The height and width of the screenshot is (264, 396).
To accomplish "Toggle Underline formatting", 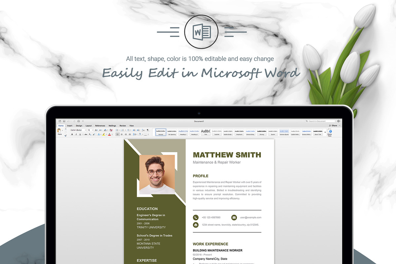I will pyautogui.click(x=80, y=134).
